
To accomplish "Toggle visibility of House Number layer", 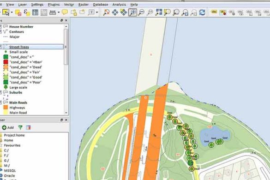I will click(x=0, y=26).
